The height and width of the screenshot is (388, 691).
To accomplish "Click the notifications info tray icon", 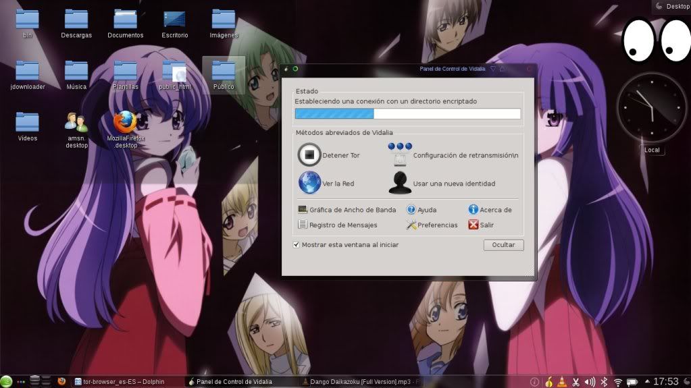I will 534,382.
